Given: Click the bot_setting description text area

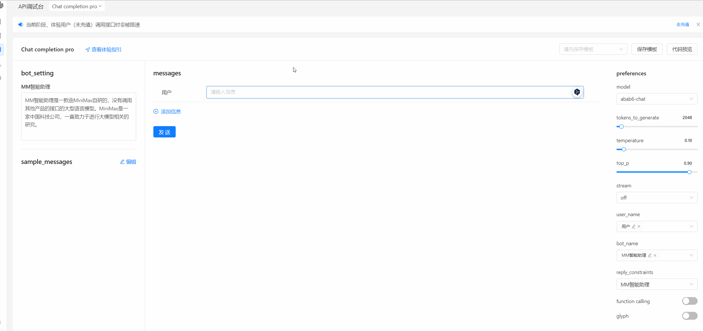Looking at the screenshot, I should [79, 117].
